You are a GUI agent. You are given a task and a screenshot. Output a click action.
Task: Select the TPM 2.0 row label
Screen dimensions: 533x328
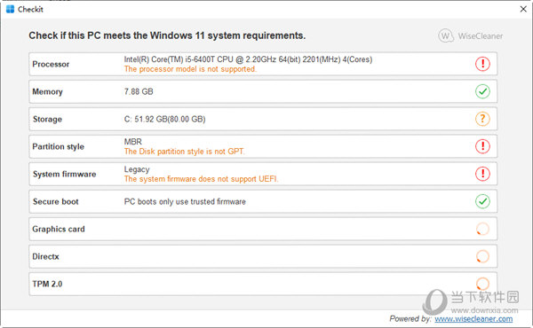click(47, 284)
